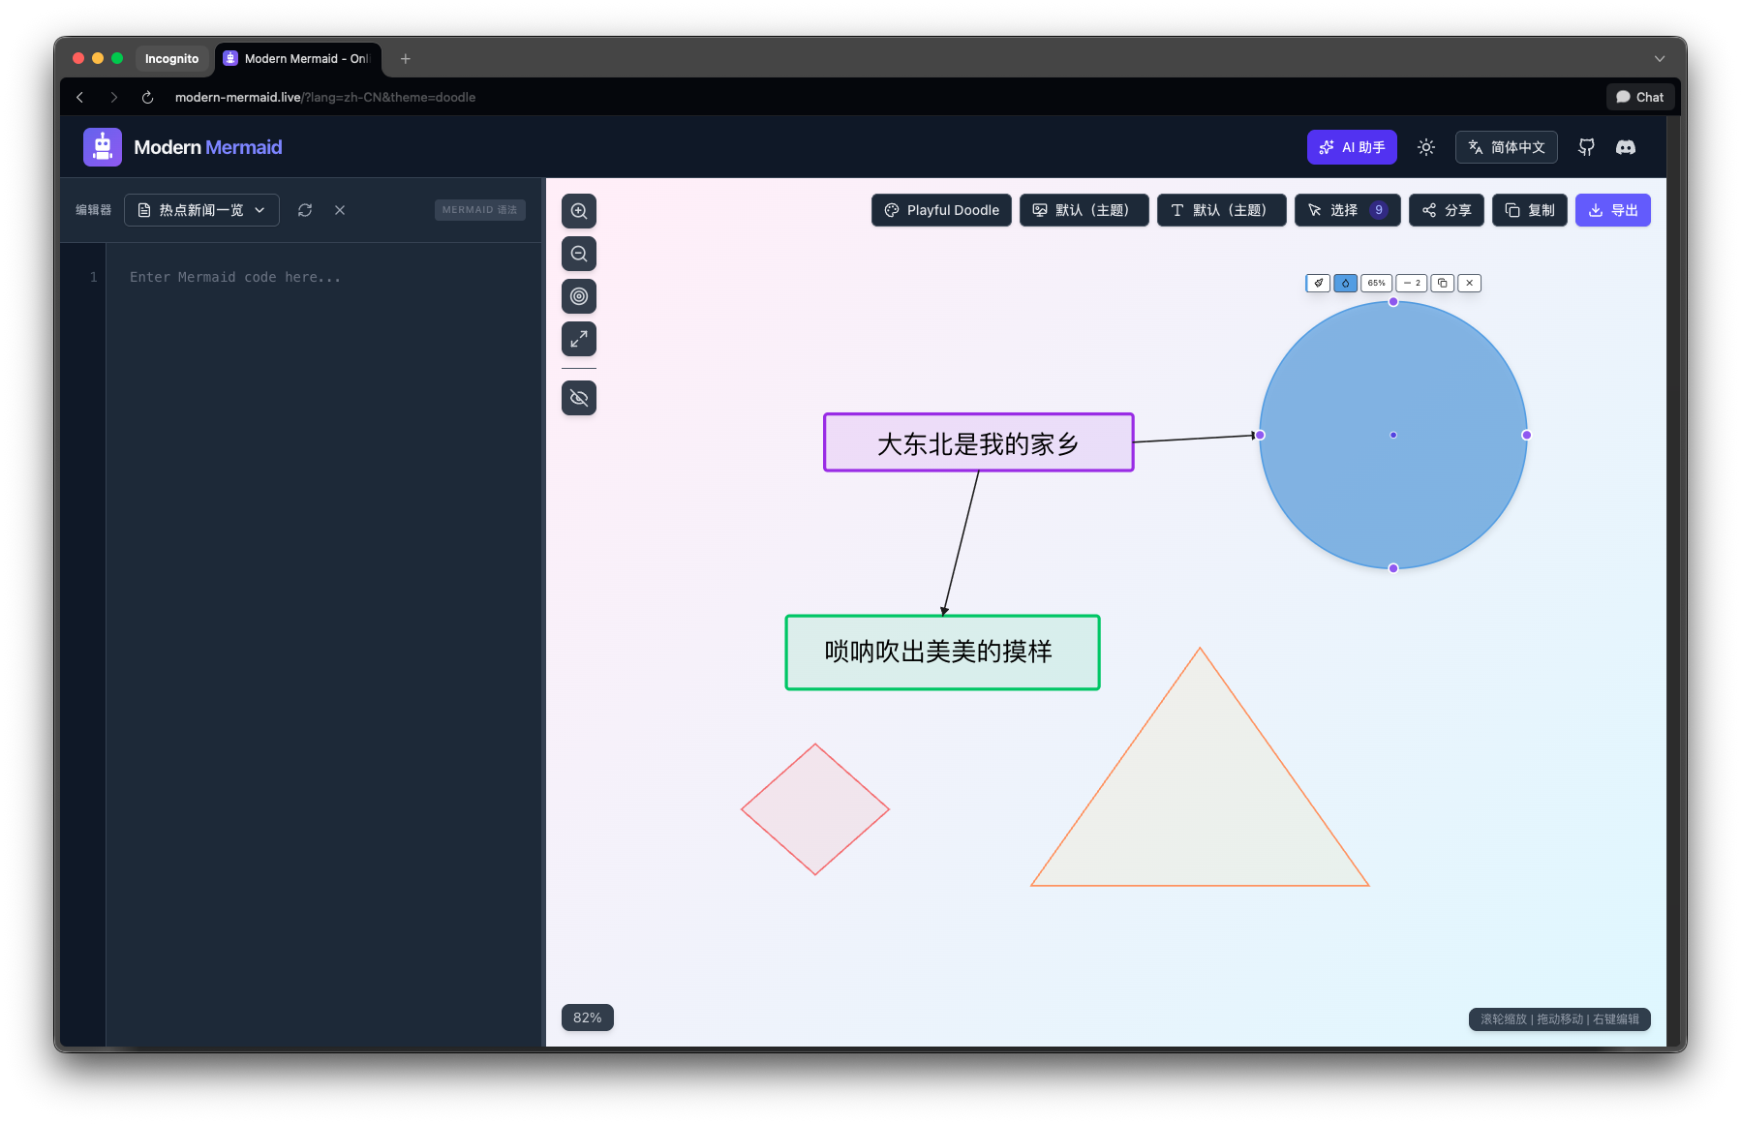
Task: Click the refresh icon in the editor toolbar
Action: coord(305,210)
